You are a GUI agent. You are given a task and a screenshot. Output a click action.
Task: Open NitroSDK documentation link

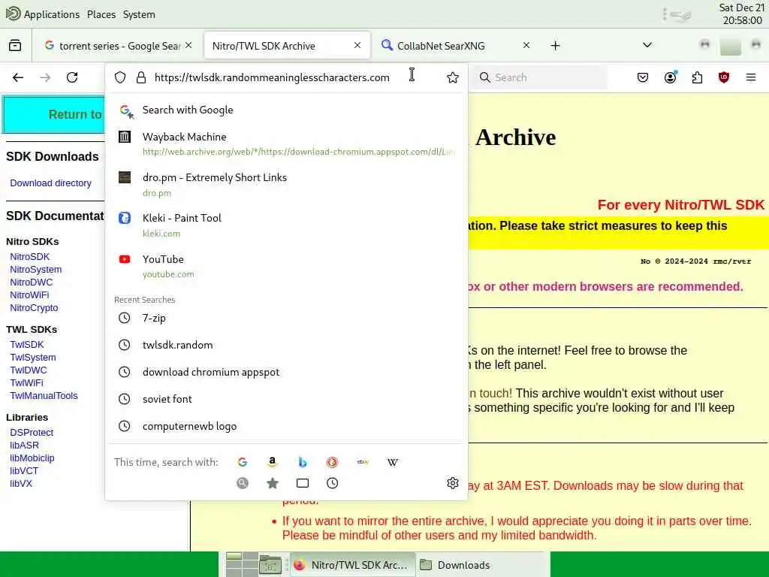point(29,257)
